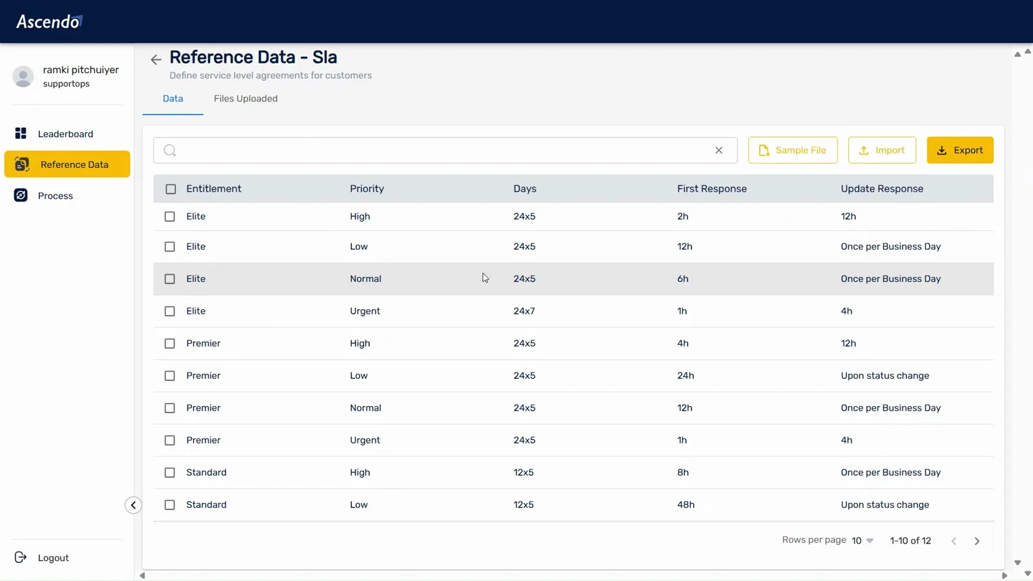Image resolution: width=1033 pixels, height=581 pixels.
Task: Check the Elite Low row checkbox
Action: [x=170, y=247]
